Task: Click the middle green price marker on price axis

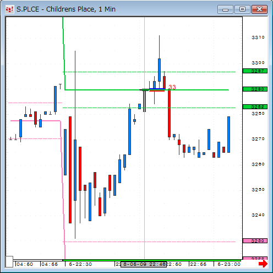Action: [255, 89]
